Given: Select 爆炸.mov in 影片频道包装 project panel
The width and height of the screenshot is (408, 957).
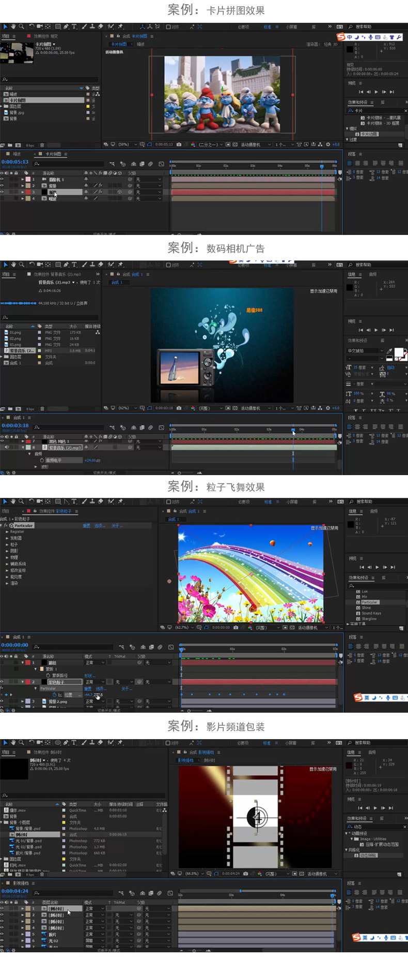Looking at the screenshot, I should [17, 810].
